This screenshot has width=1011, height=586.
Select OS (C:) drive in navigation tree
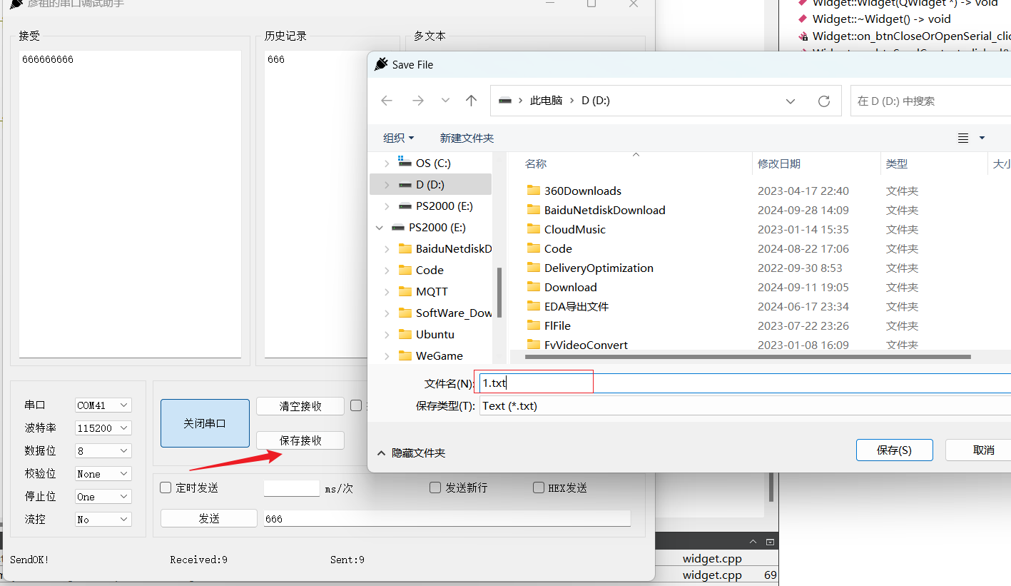click(433, 163)
